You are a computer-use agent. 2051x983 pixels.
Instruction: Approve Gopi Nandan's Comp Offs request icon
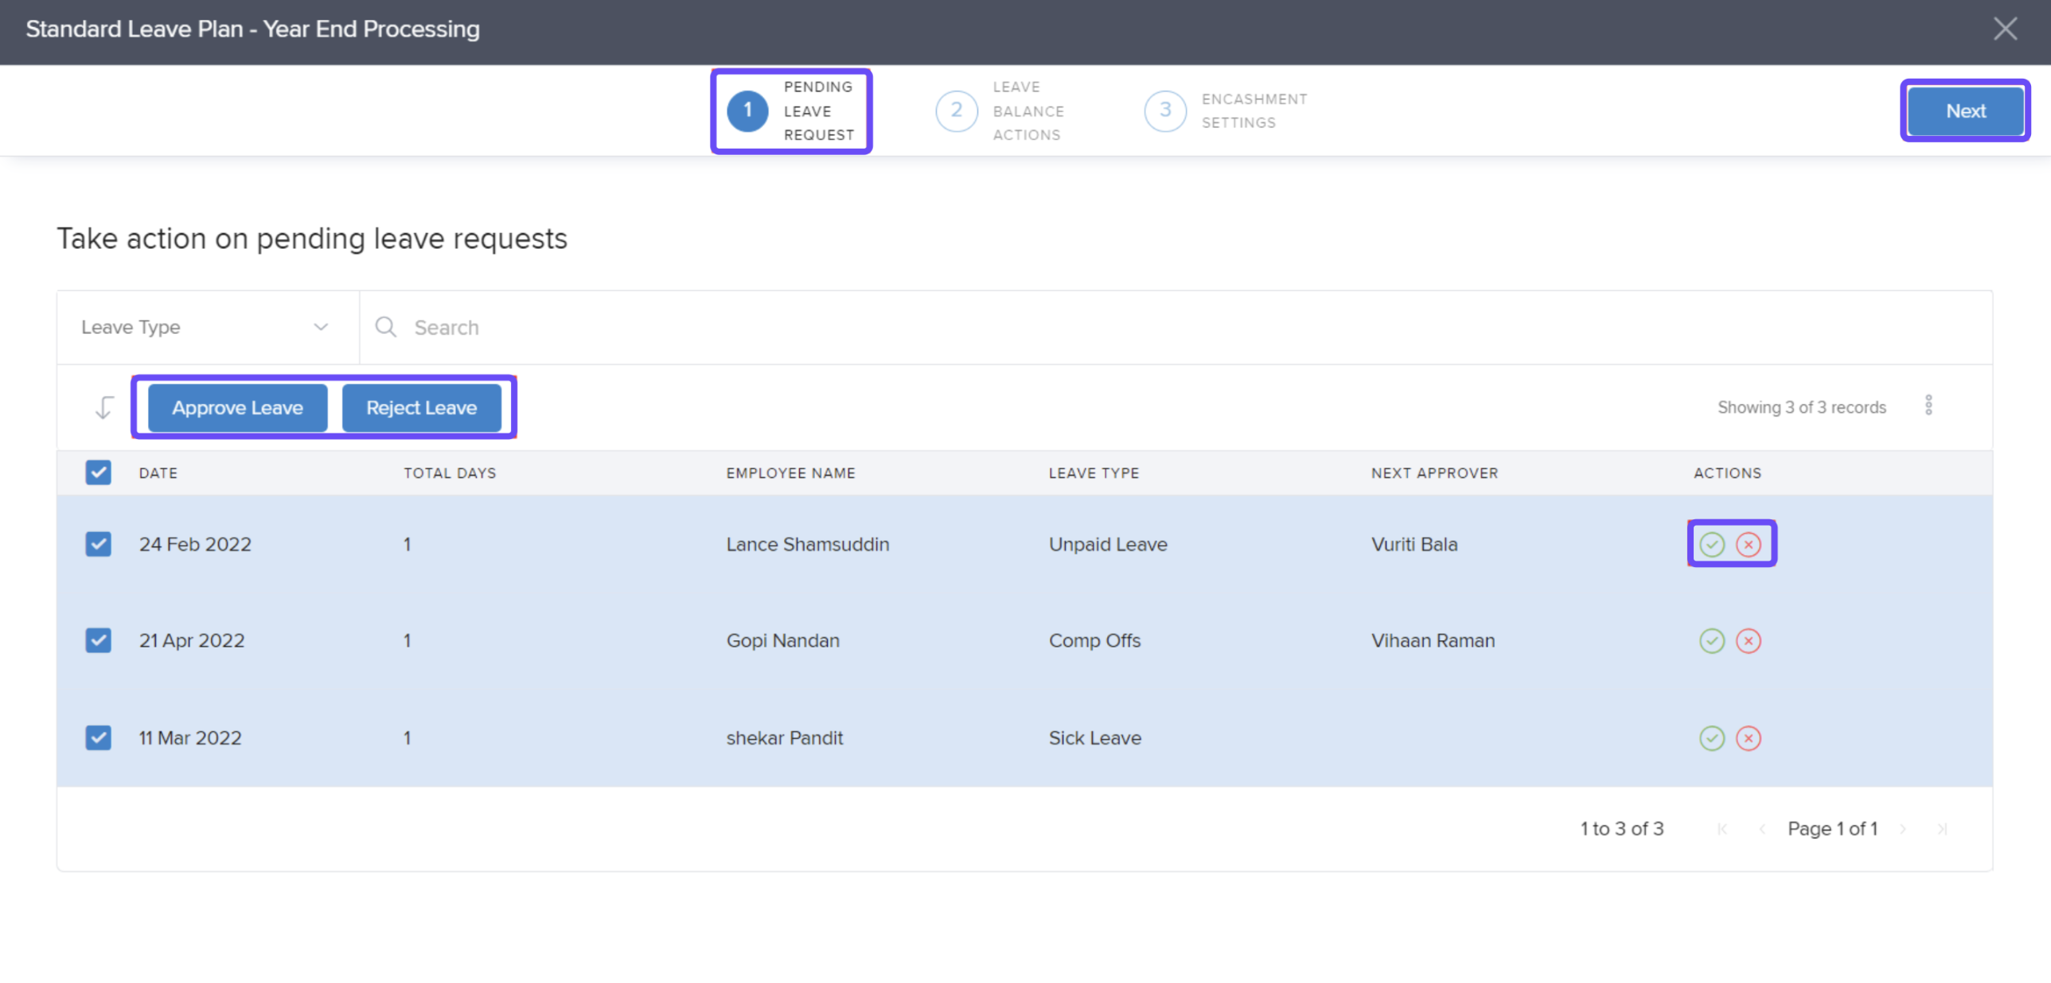click(1711, 641)
